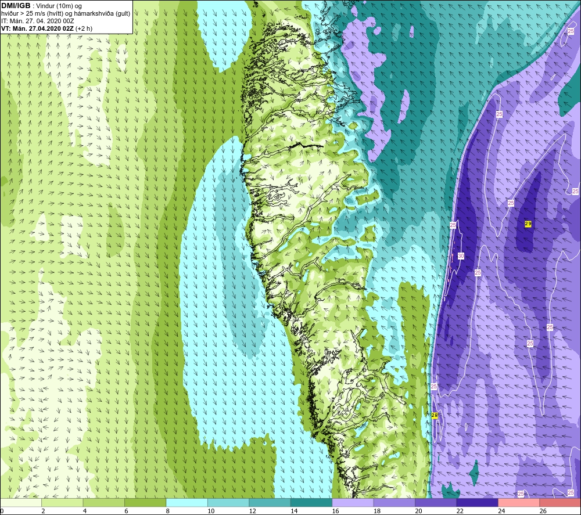Click the 24–26 m/s pink legend swatch

tap(519, 502)
